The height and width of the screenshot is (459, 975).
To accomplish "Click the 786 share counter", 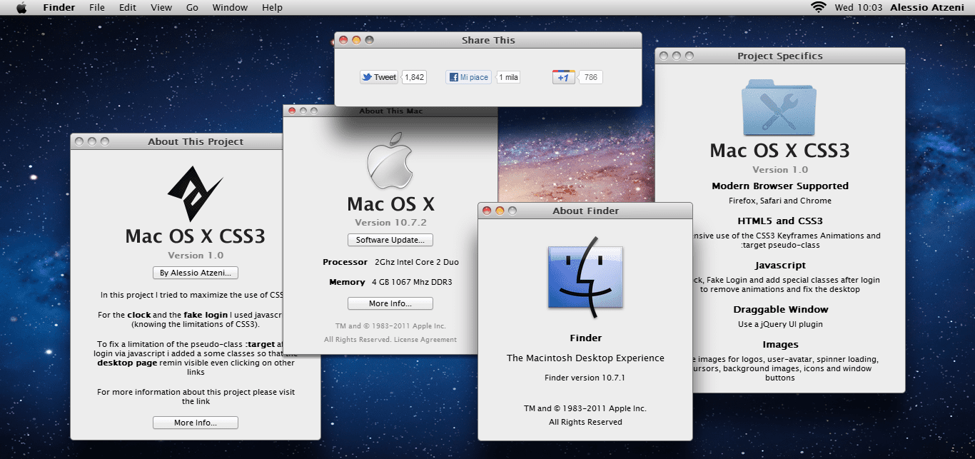I will [591, 76].
